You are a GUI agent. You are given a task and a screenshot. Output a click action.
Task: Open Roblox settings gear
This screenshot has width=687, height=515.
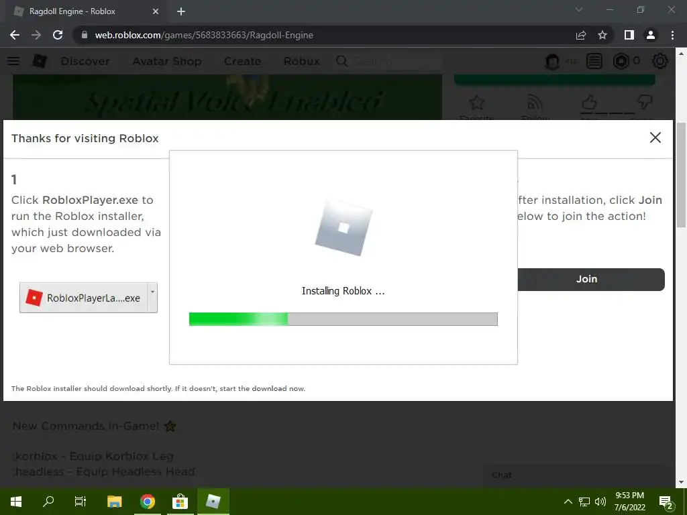[x=660, y=61]
